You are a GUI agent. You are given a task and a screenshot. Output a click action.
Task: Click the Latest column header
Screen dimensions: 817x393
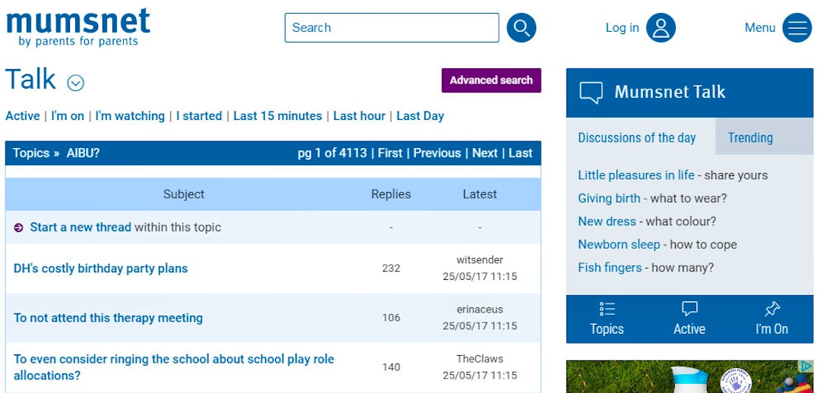480,194
